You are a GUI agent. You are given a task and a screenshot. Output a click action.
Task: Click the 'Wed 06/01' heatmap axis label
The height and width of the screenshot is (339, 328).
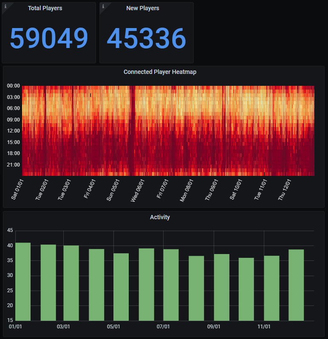point(137,190)
